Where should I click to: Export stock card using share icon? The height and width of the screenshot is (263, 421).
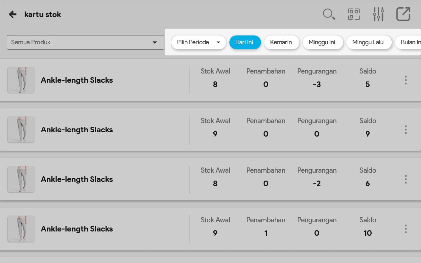403,14
